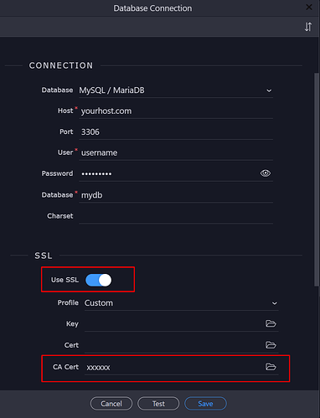
Task: Click the Test connection button
Action: 158,404
